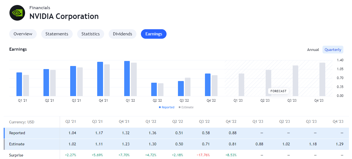352x159 pixels.
Task: Click reported value 1.36
Action: coord(152,133)
